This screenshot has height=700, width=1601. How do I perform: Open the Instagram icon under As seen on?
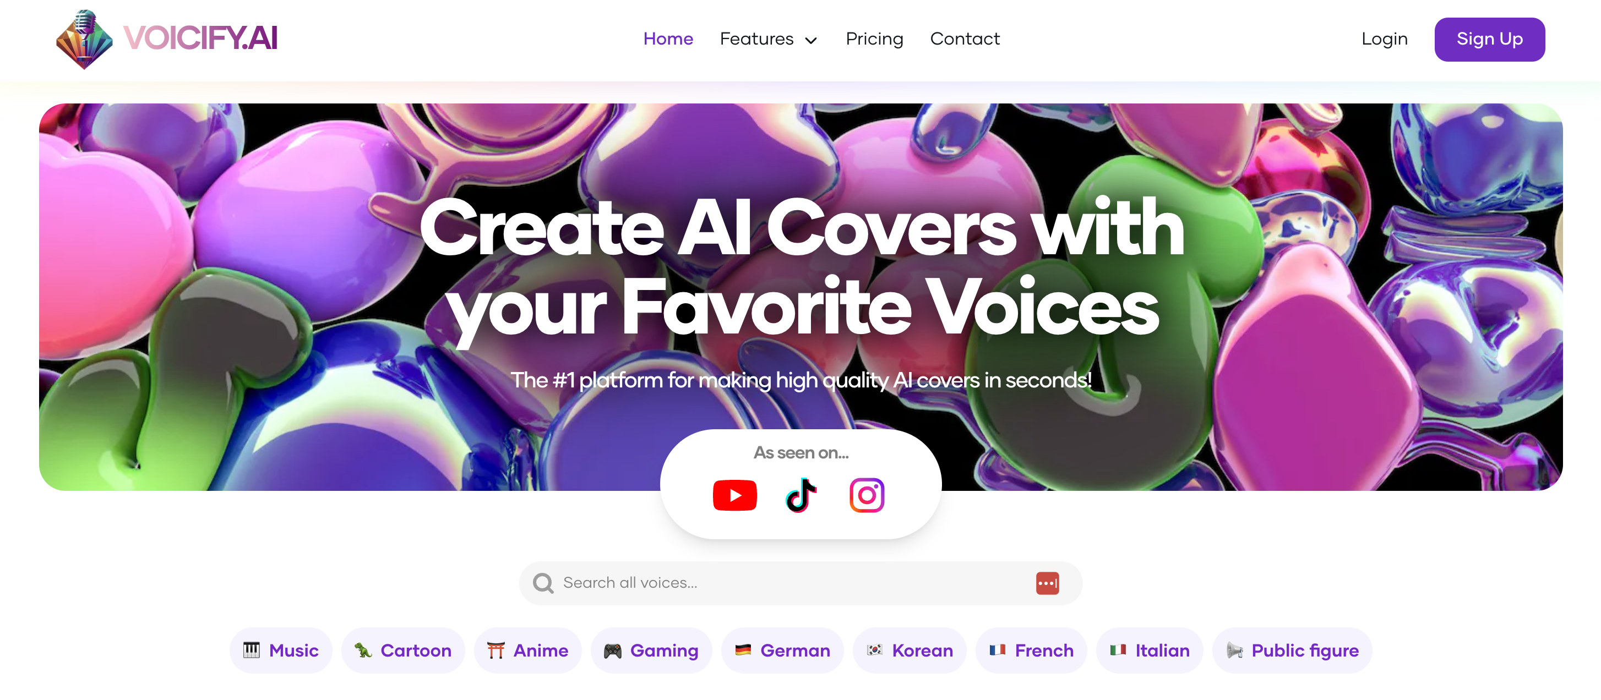pos(867,495)
